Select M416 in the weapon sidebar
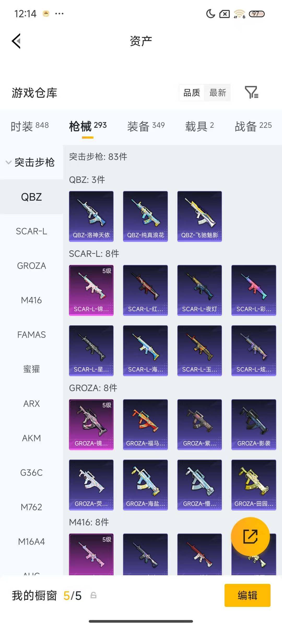This screenshot has height=627, width=282. [31, 300]
